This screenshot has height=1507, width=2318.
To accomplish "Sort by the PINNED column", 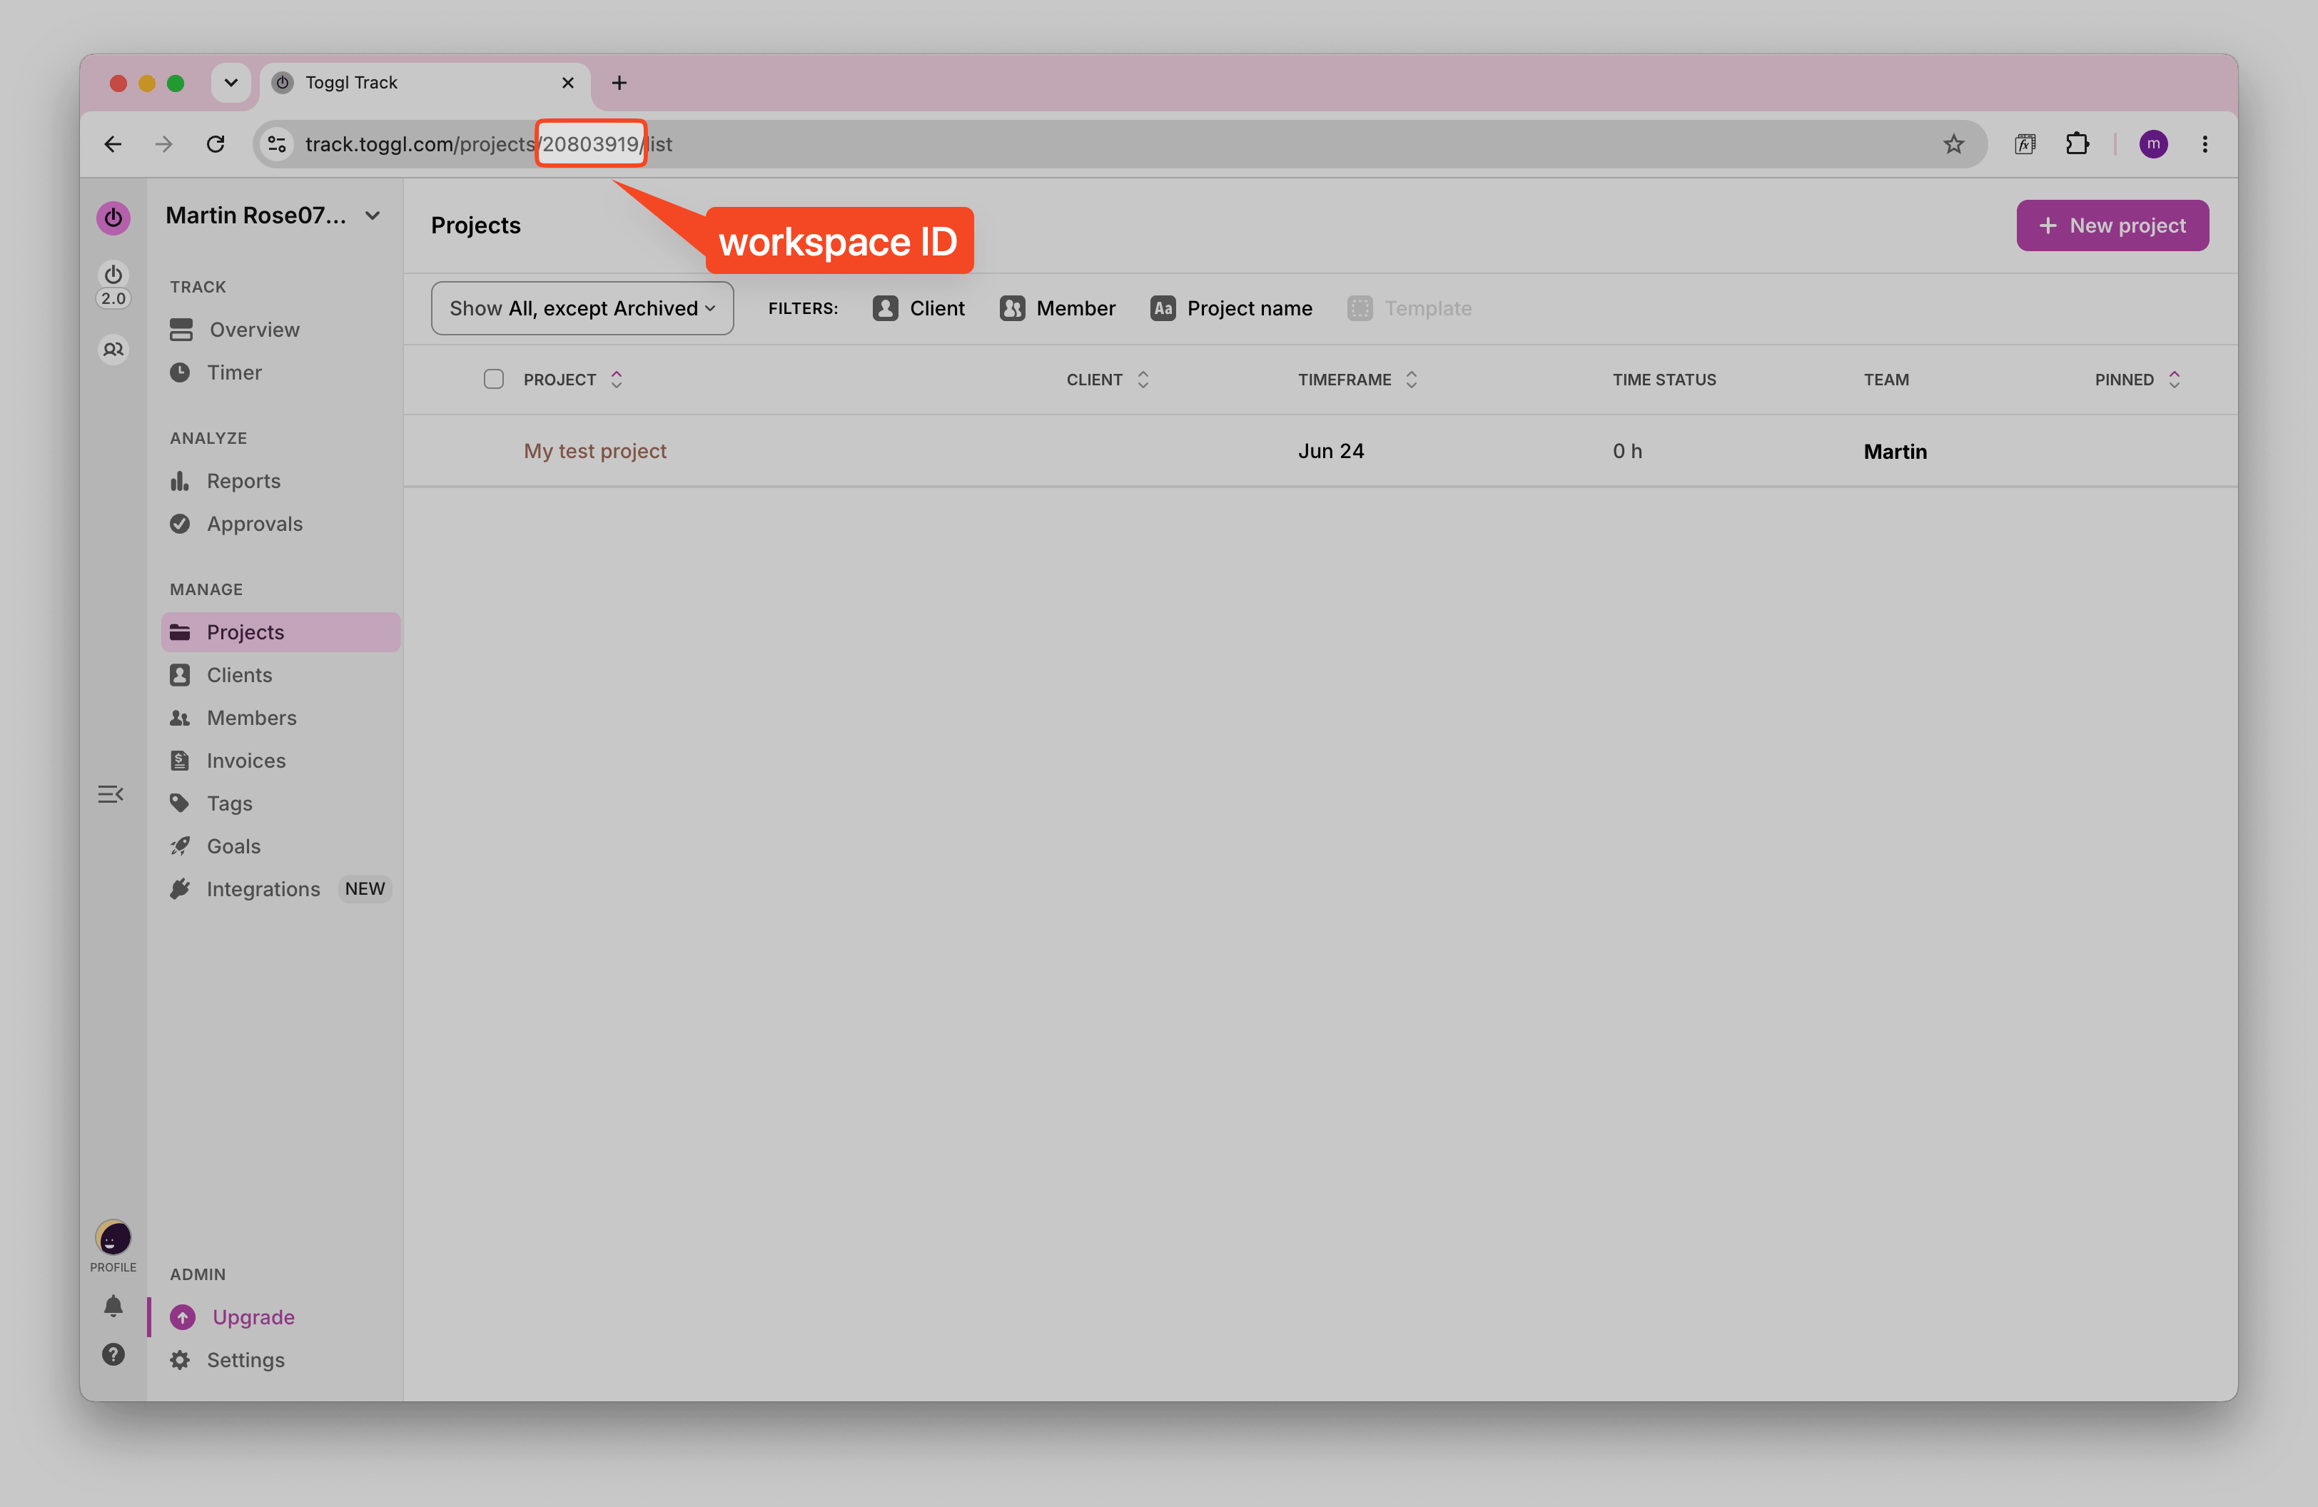I will click(x=2138, y=380).
